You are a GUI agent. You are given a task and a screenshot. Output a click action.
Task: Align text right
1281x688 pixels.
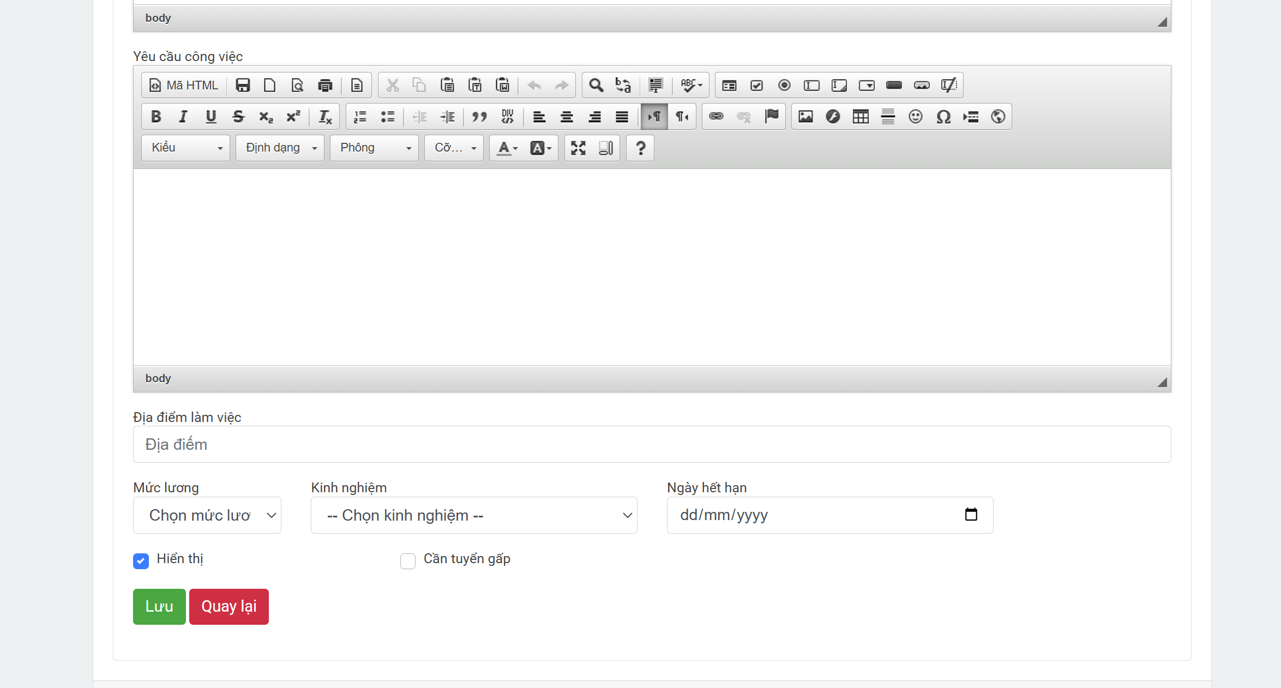pyautogui.click(x=594, y=117)
